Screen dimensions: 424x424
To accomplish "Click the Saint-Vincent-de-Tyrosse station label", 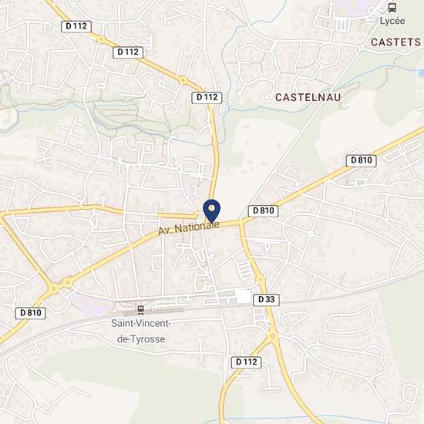I will click(x=141, y=331).
